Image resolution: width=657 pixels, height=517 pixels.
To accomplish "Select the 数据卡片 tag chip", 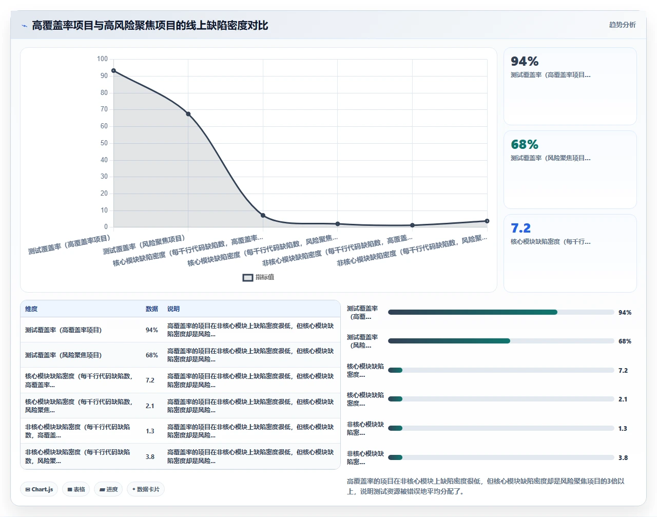I will [146, 489].
